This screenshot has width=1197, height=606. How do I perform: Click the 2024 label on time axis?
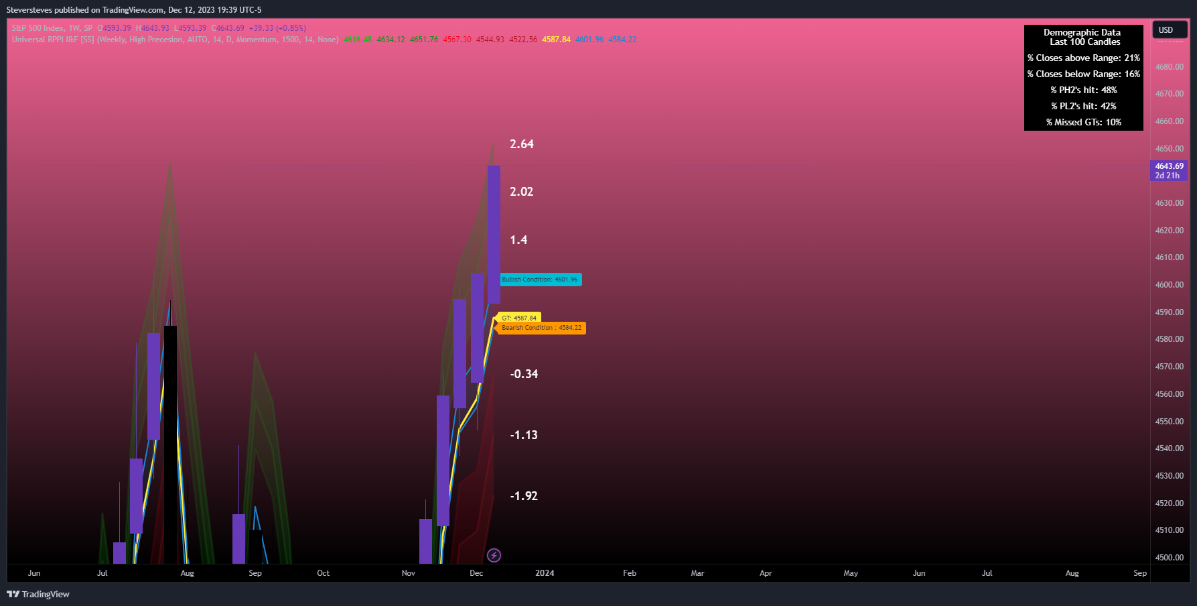point(545,573)
